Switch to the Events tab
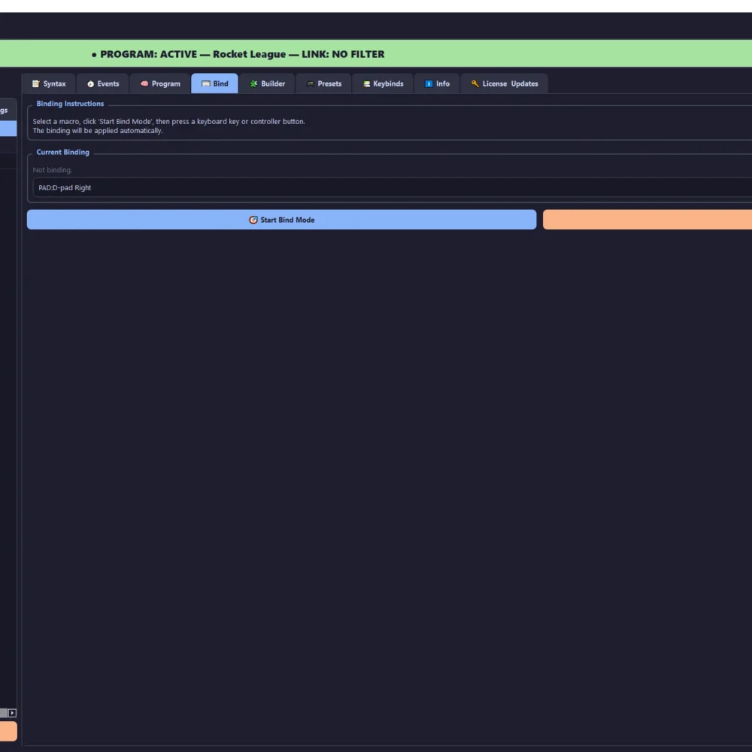 point(102,83)
